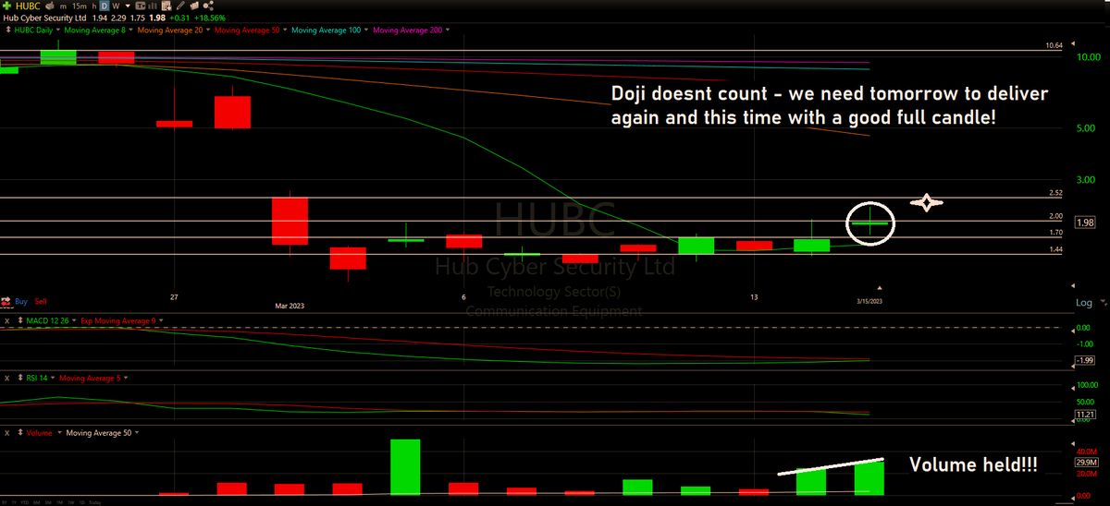Select the 1M range button

[x=59, y=502]
